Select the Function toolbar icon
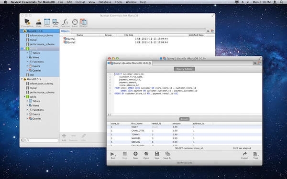The image size is (287, 179). coord(65,23)
